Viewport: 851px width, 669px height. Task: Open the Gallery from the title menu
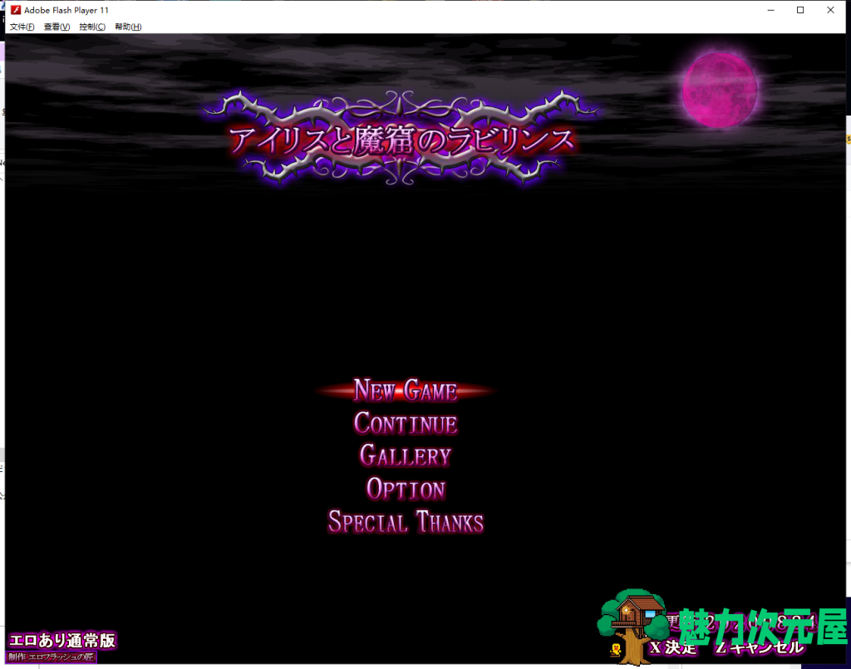point(406,455)
